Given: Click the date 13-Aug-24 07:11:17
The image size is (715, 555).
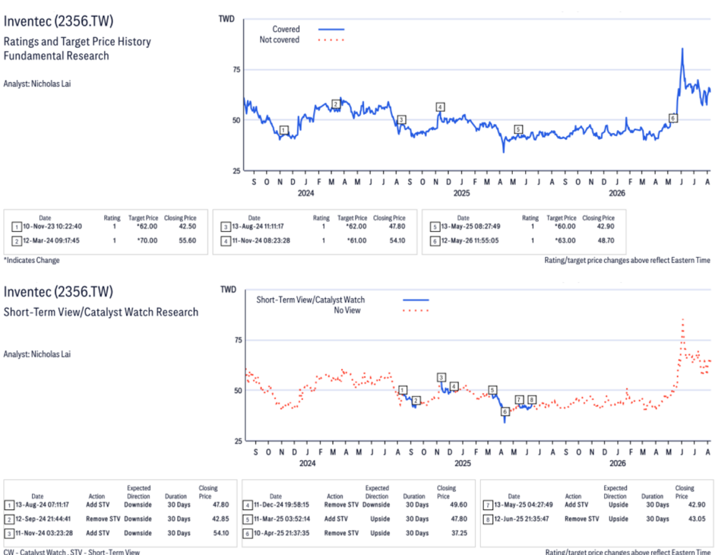Looking at the screenshot, I should [42, 505].
